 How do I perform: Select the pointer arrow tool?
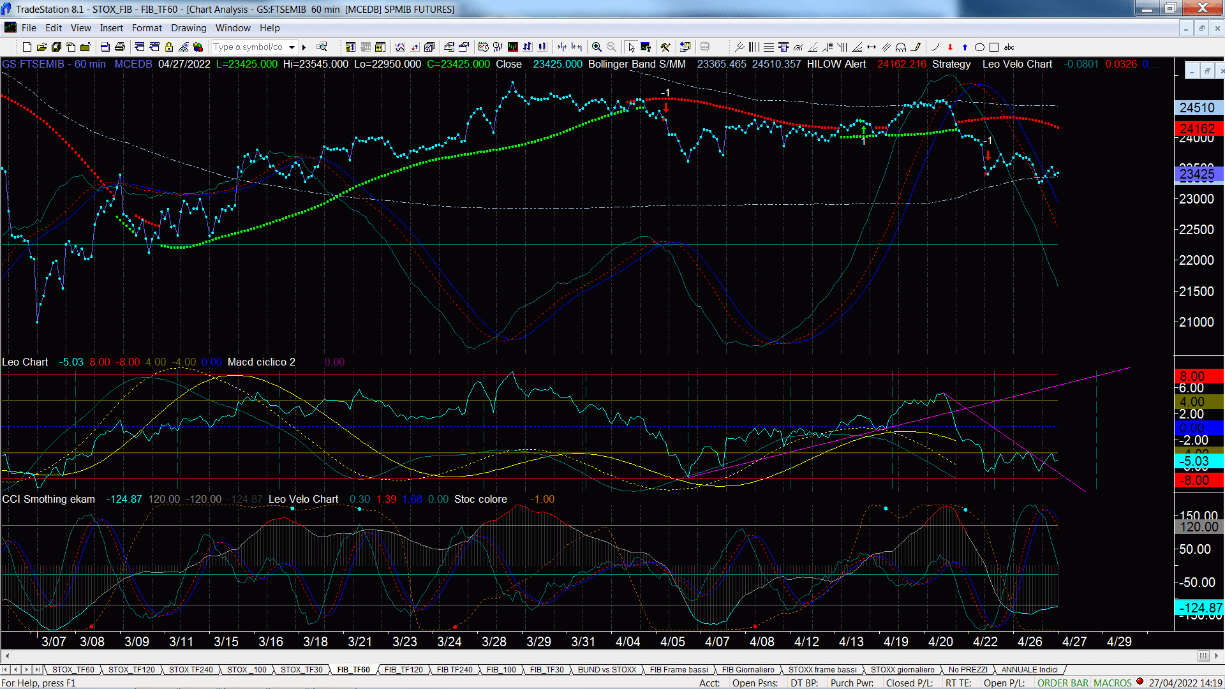pos(631,47)
